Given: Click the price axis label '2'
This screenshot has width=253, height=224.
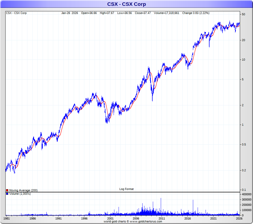Looking at the screenshot, I should coord(243,105).
